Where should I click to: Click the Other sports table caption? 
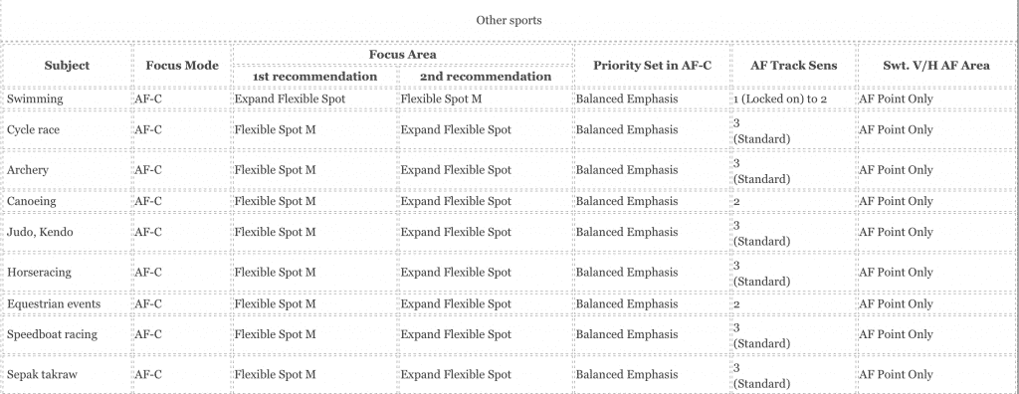(x=509, y=20)
